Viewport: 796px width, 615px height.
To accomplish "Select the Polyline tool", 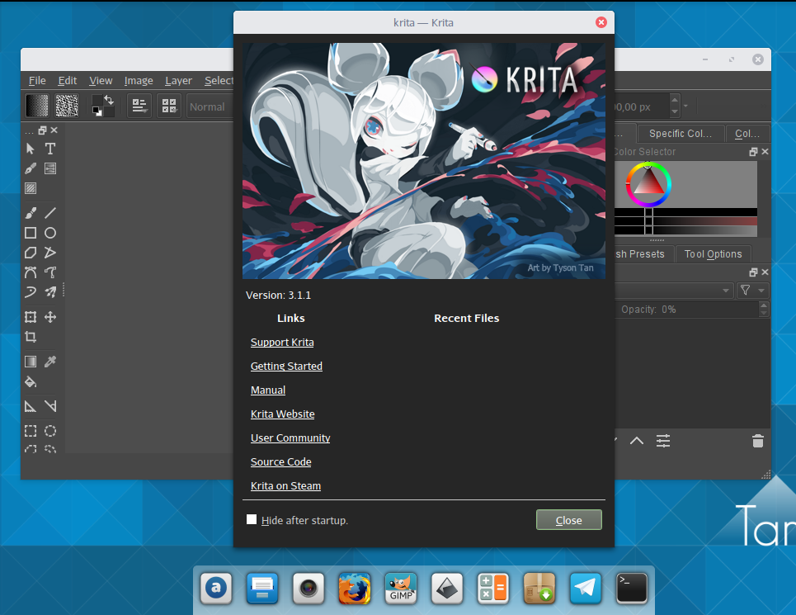I will pyautogui.click(x=49, y=253).
